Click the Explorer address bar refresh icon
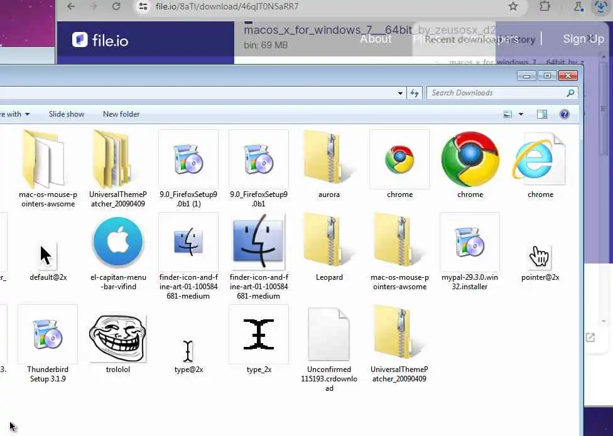Image resolution: width=613 pixels, height=436 pixels. [x=415, y=93]
